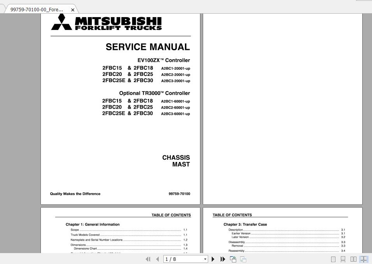Click the grayed-out forward navigation icon

(243, 259)
